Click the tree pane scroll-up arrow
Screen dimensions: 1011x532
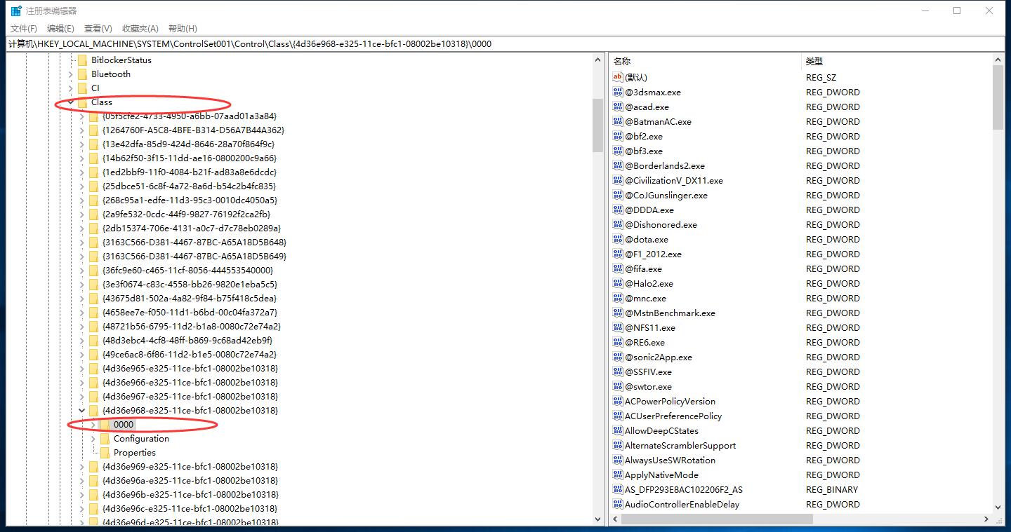598,60
